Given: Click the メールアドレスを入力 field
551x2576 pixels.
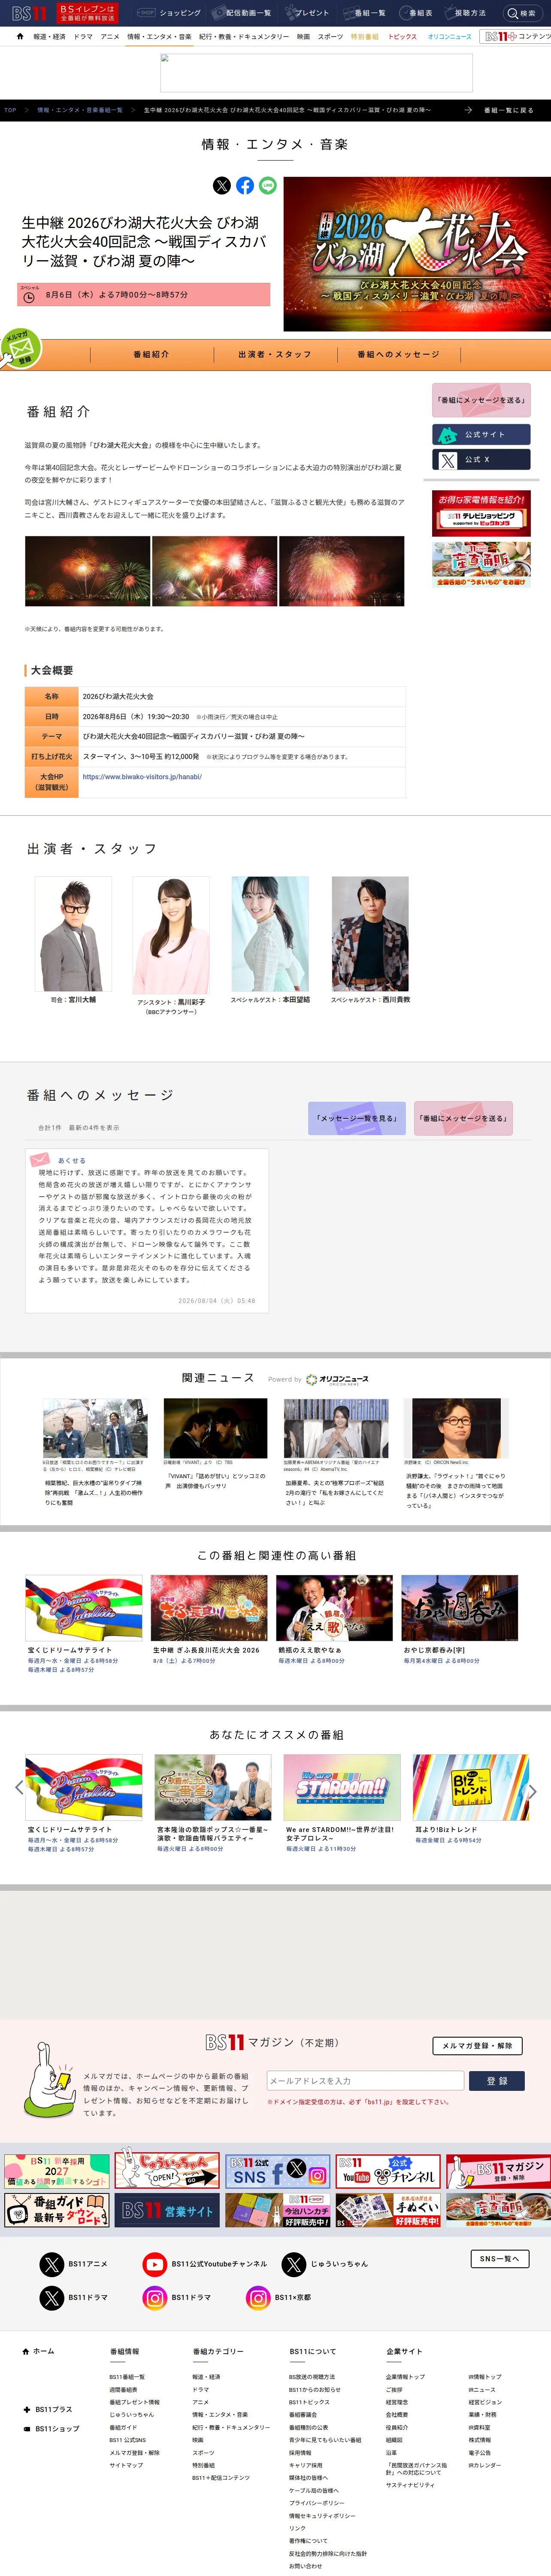Looking at the screenshot, I should (365, 2080).
